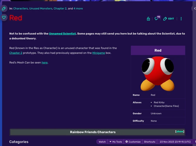Follow the Chapter 2 article link
Image resolution: width=196 pixels, height=146 pixels.
coord(16,53)
